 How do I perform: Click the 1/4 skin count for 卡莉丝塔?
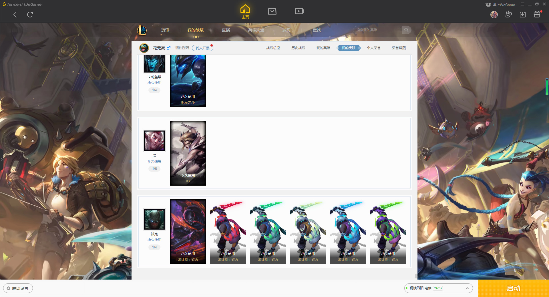point(154,90)
